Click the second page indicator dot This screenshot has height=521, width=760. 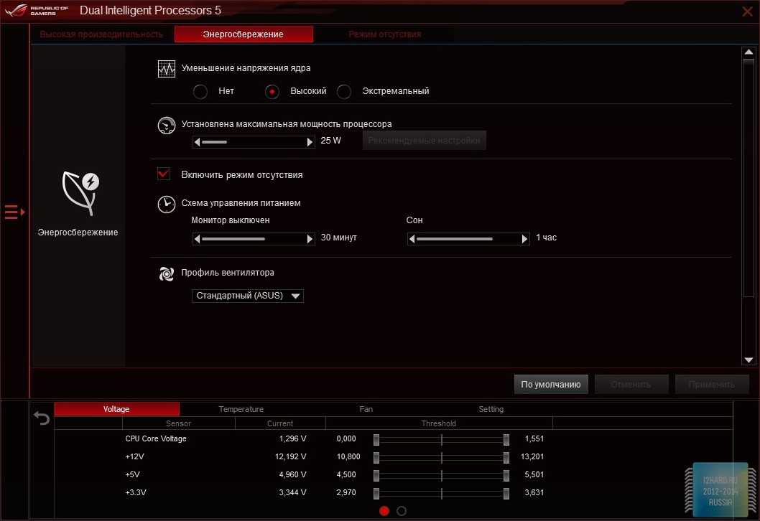point(402,511)
